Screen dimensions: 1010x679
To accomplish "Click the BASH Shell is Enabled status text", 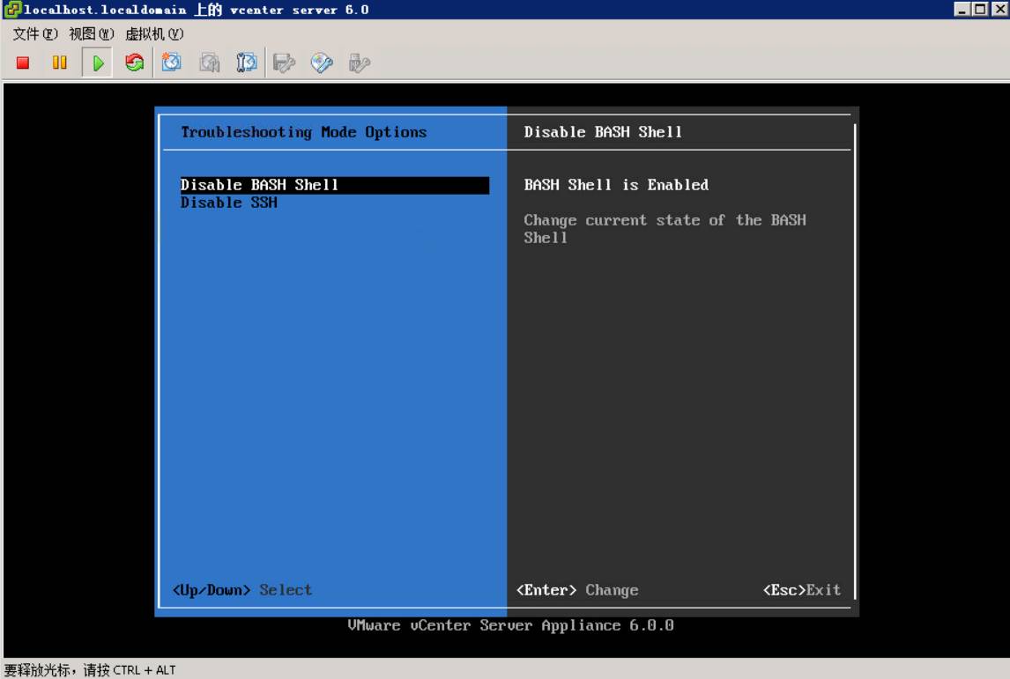I will [616, 185].
